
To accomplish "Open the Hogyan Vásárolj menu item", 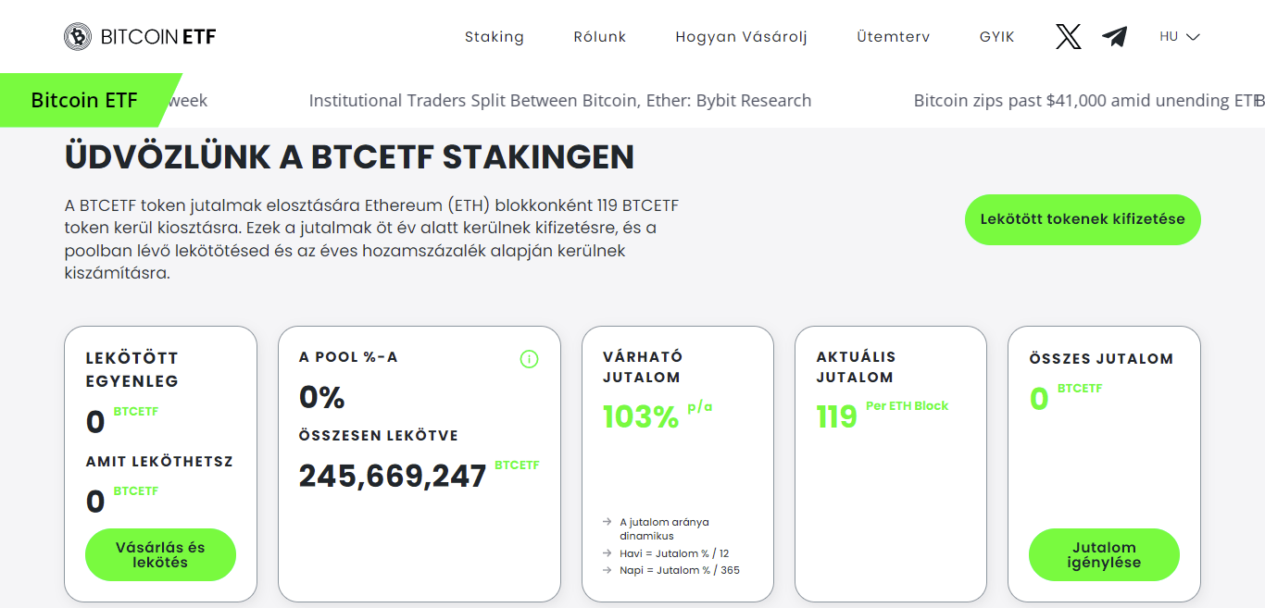I will (742, 37).
